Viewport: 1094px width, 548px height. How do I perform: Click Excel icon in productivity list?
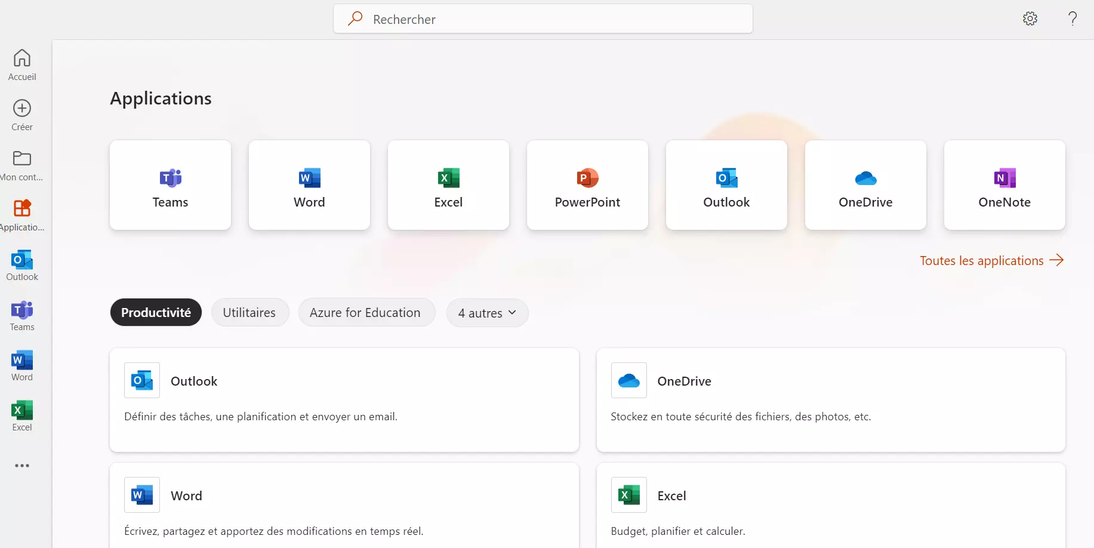pos(629,495)
